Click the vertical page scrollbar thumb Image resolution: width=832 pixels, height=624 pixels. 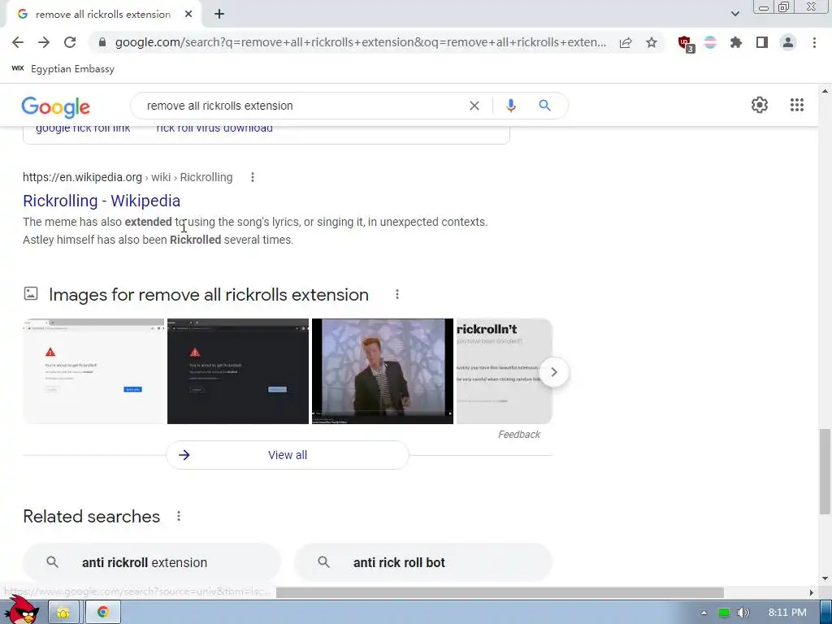click(x=825, y=471)
